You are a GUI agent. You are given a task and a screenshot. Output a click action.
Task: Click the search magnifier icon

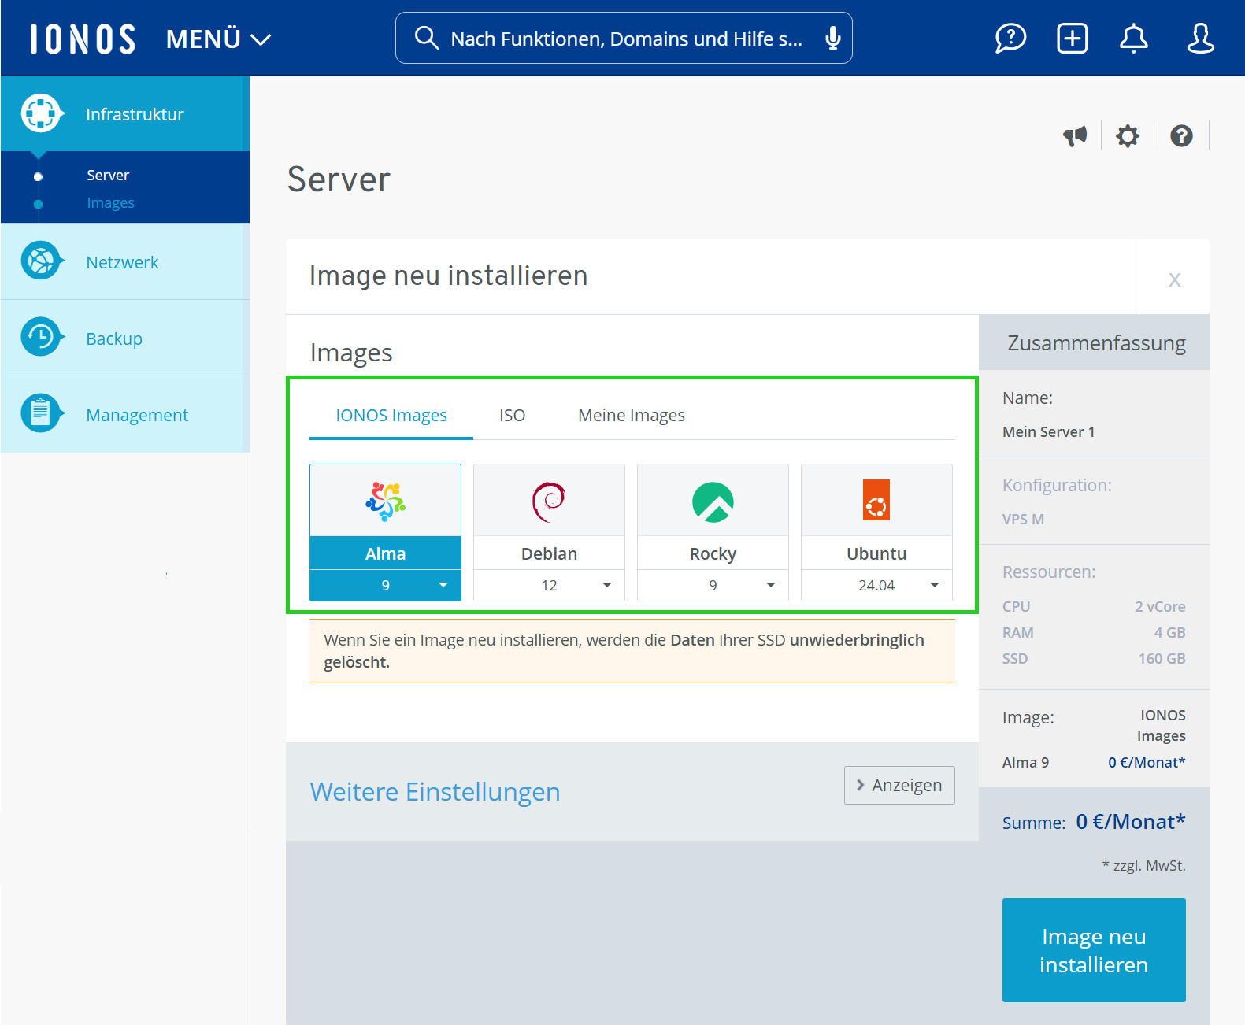click(426, 38)
